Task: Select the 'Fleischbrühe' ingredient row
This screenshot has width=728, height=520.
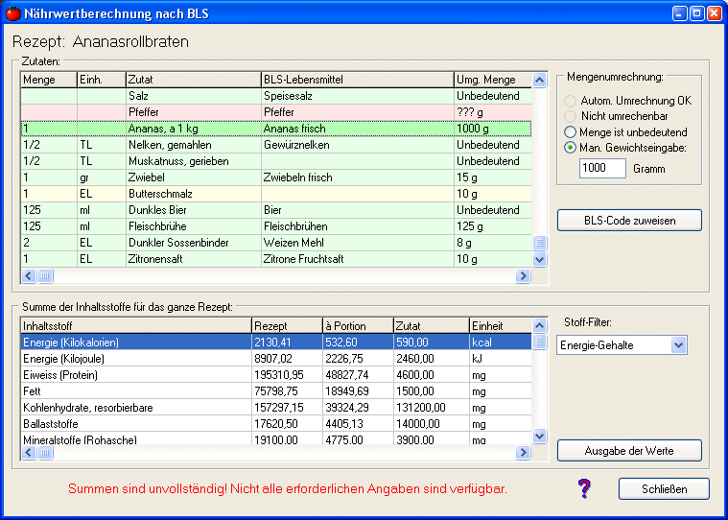Action: 276,226
